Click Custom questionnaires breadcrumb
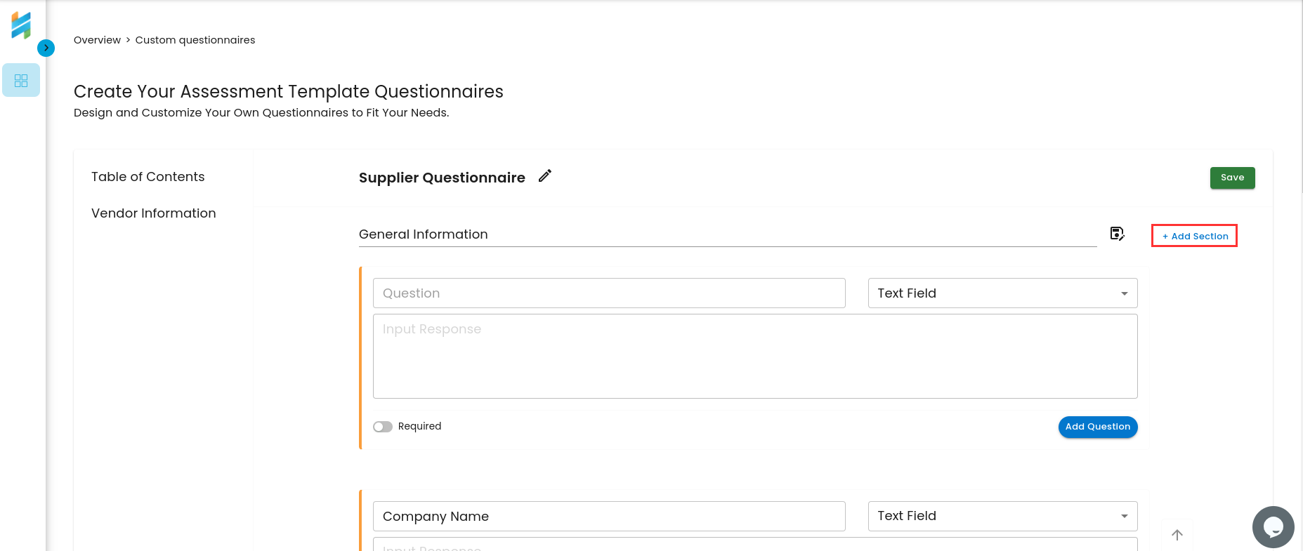1303x551 pixels. click(x=195, y=40)
